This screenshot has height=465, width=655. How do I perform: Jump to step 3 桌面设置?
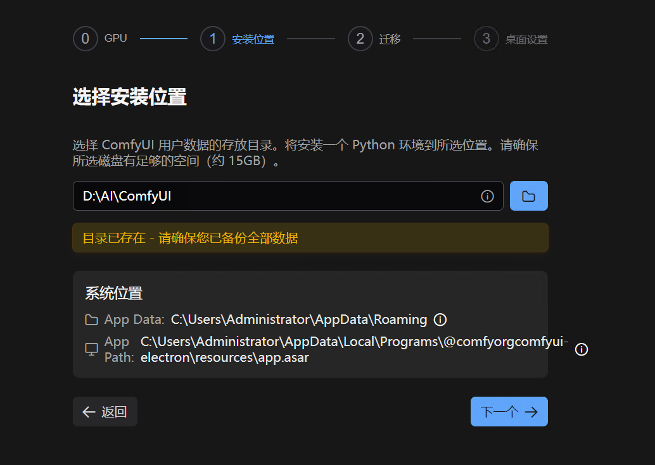[511, 39]
